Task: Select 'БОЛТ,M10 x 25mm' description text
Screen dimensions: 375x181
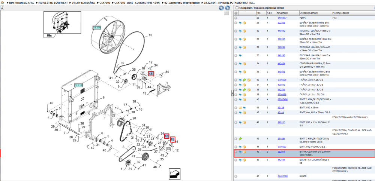Action: pos(308,108)
